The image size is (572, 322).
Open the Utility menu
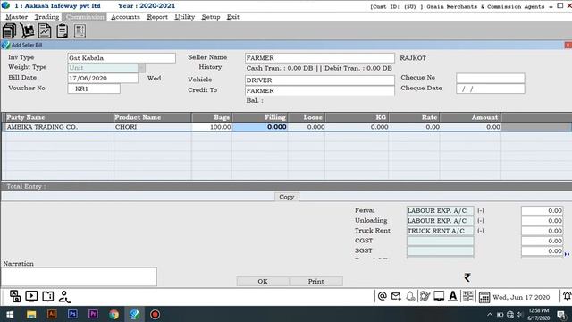(x=185, y=17)
